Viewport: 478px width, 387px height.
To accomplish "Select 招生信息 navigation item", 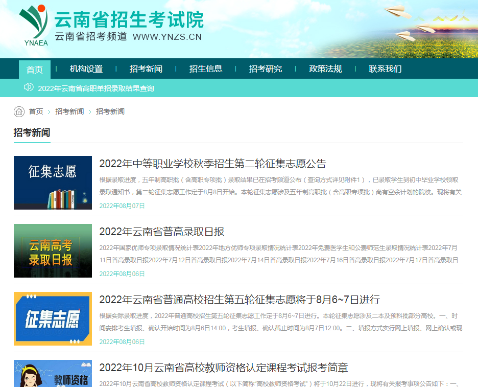I will (x=206, y=69).
